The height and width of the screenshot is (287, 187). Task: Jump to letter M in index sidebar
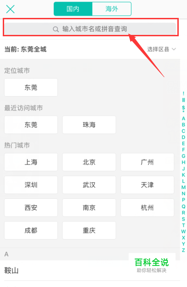pos(183,187)
